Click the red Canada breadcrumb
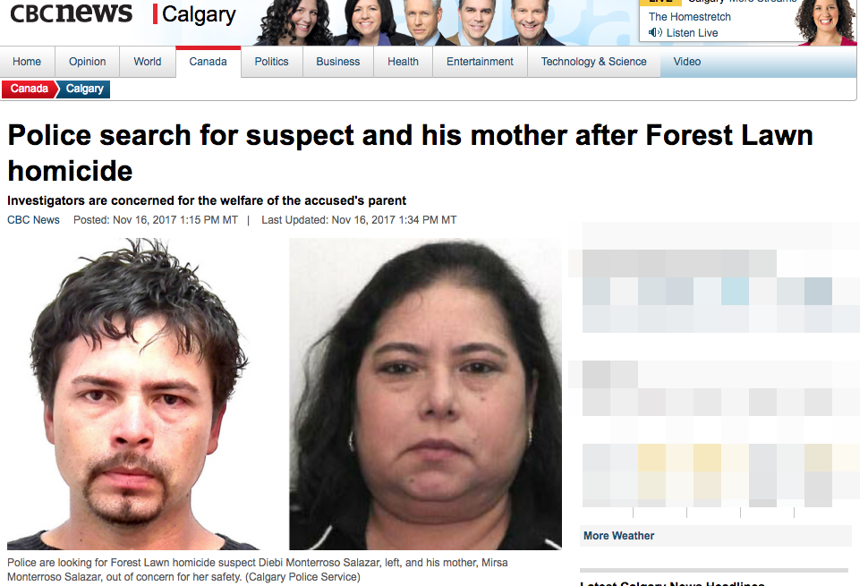Screen dimensions: 868x586 point(30,89)
